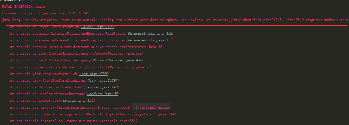Image resolution: width=349 pixels, height=125 pixels.
Task: Select the ZygoteInit$MethodAndArgsCaller.run frame line
Action: coord(93,114)
